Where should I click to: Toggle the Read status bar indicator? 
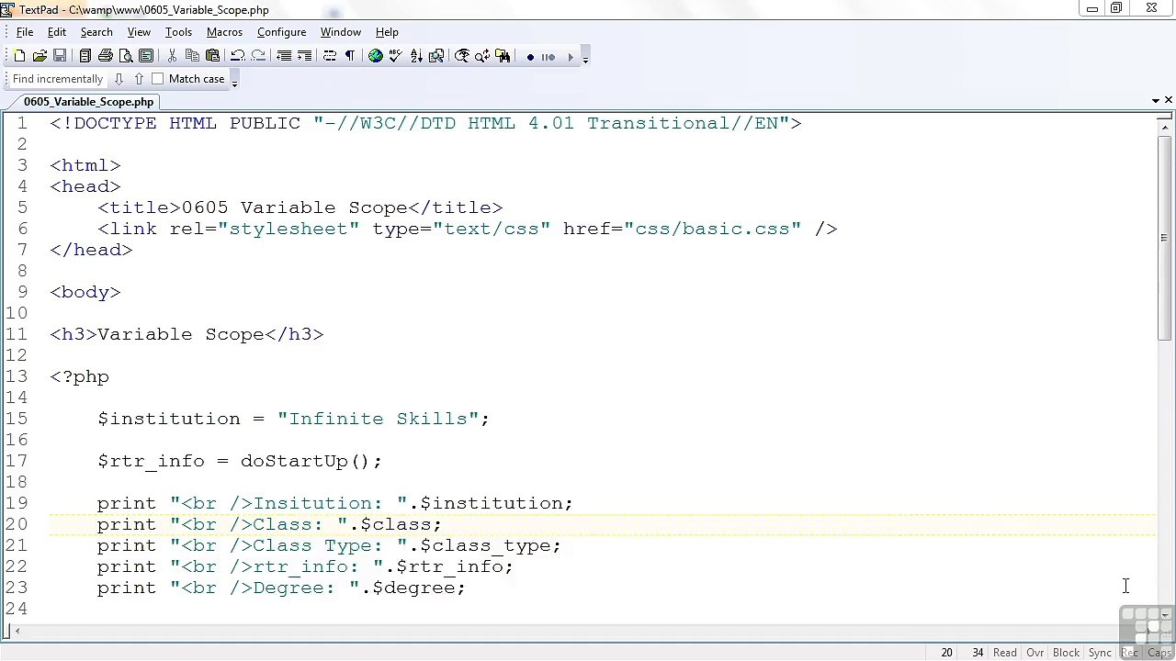click(1004, 653)
